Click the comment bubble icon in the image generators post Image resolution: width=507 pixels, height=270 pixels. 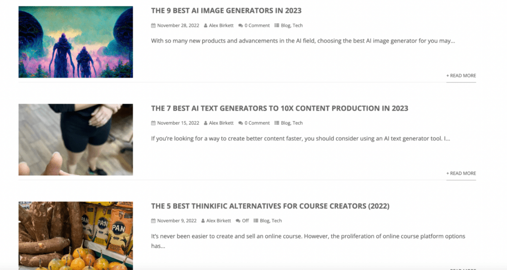coord(241,26)
